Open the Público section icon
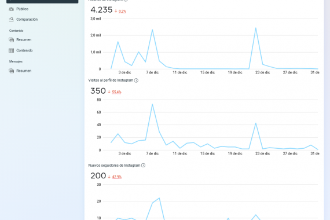 (x=11, y=9)
